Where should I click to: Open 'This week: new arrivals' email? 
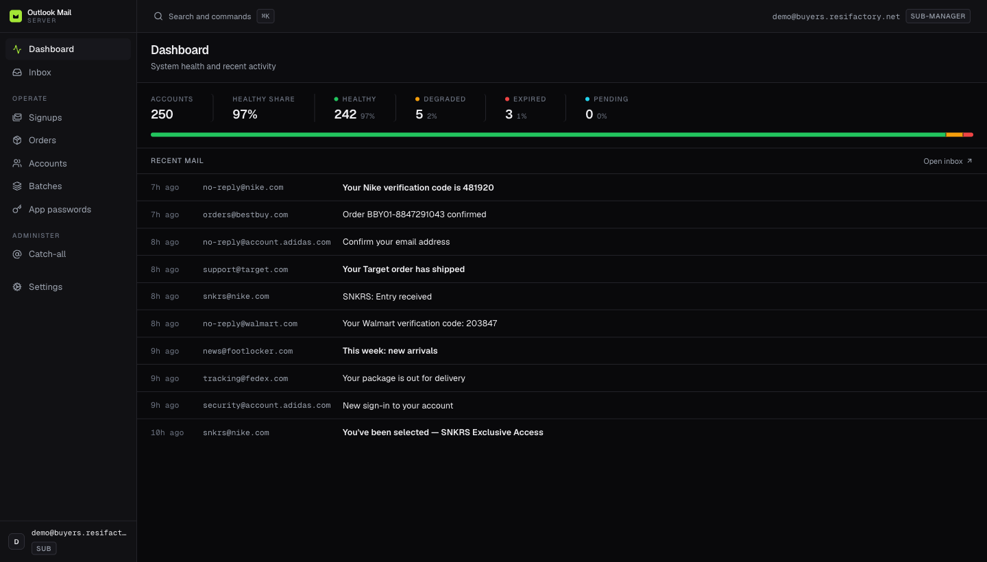pyautogui.click(x=562, y=351)
